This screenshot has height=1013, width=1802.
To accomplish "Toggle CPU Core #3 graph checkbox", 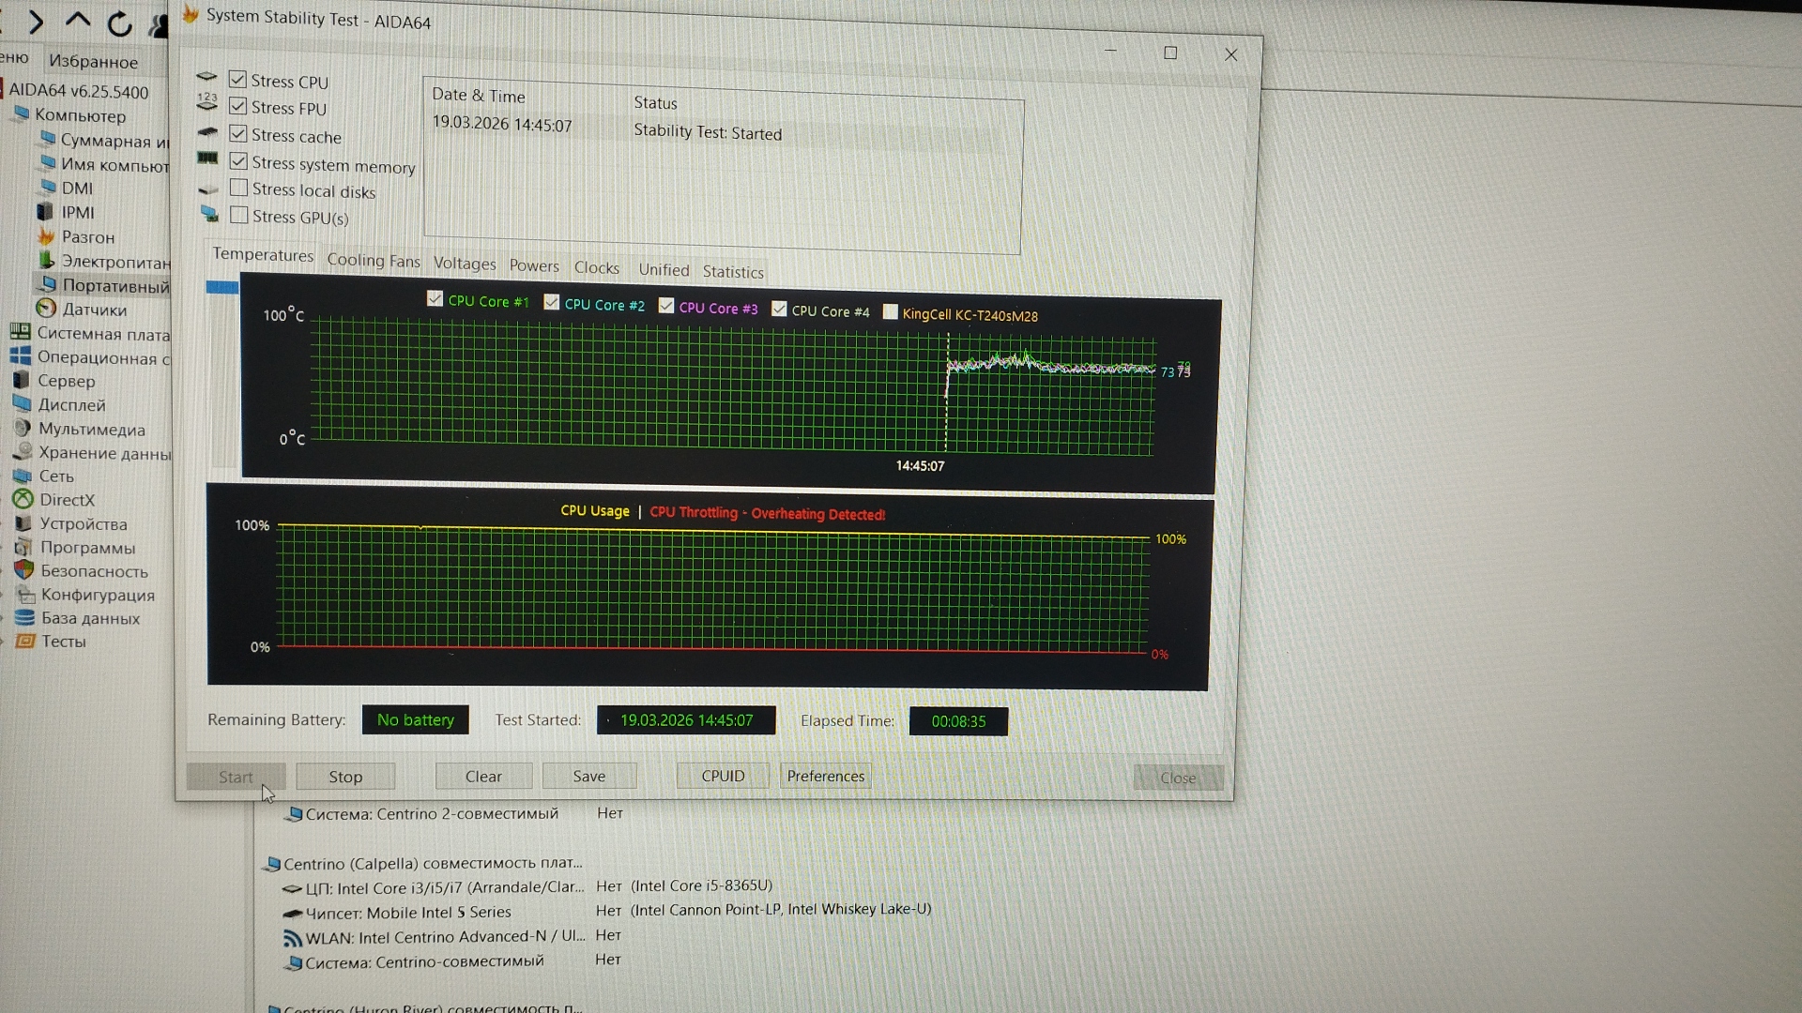I will pos(666,306).
